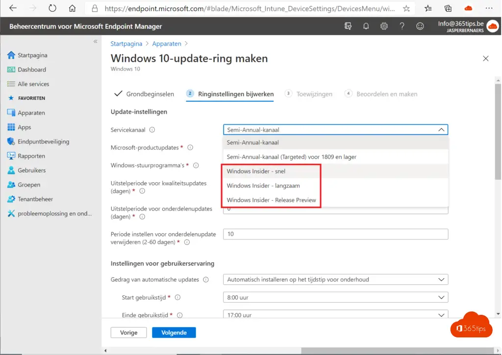Click the browser address bar URL

tap(250, 9)
